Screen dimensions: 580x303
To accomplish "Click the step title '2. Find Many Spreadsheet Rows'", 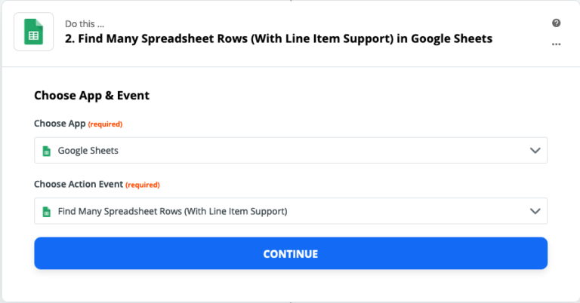I will click(x=279, y=38).
